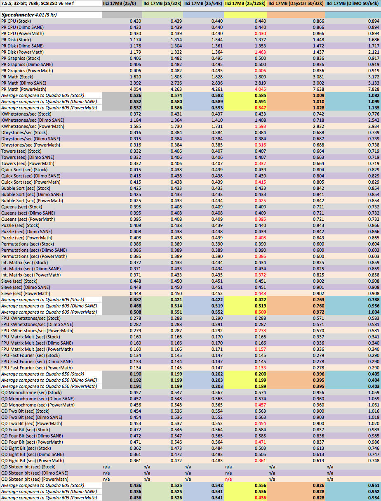The image size is (381, 501).
Task: Select 'Dhrystones/sec (Diimo SANE)' row label
Action: tap(30, 138)
